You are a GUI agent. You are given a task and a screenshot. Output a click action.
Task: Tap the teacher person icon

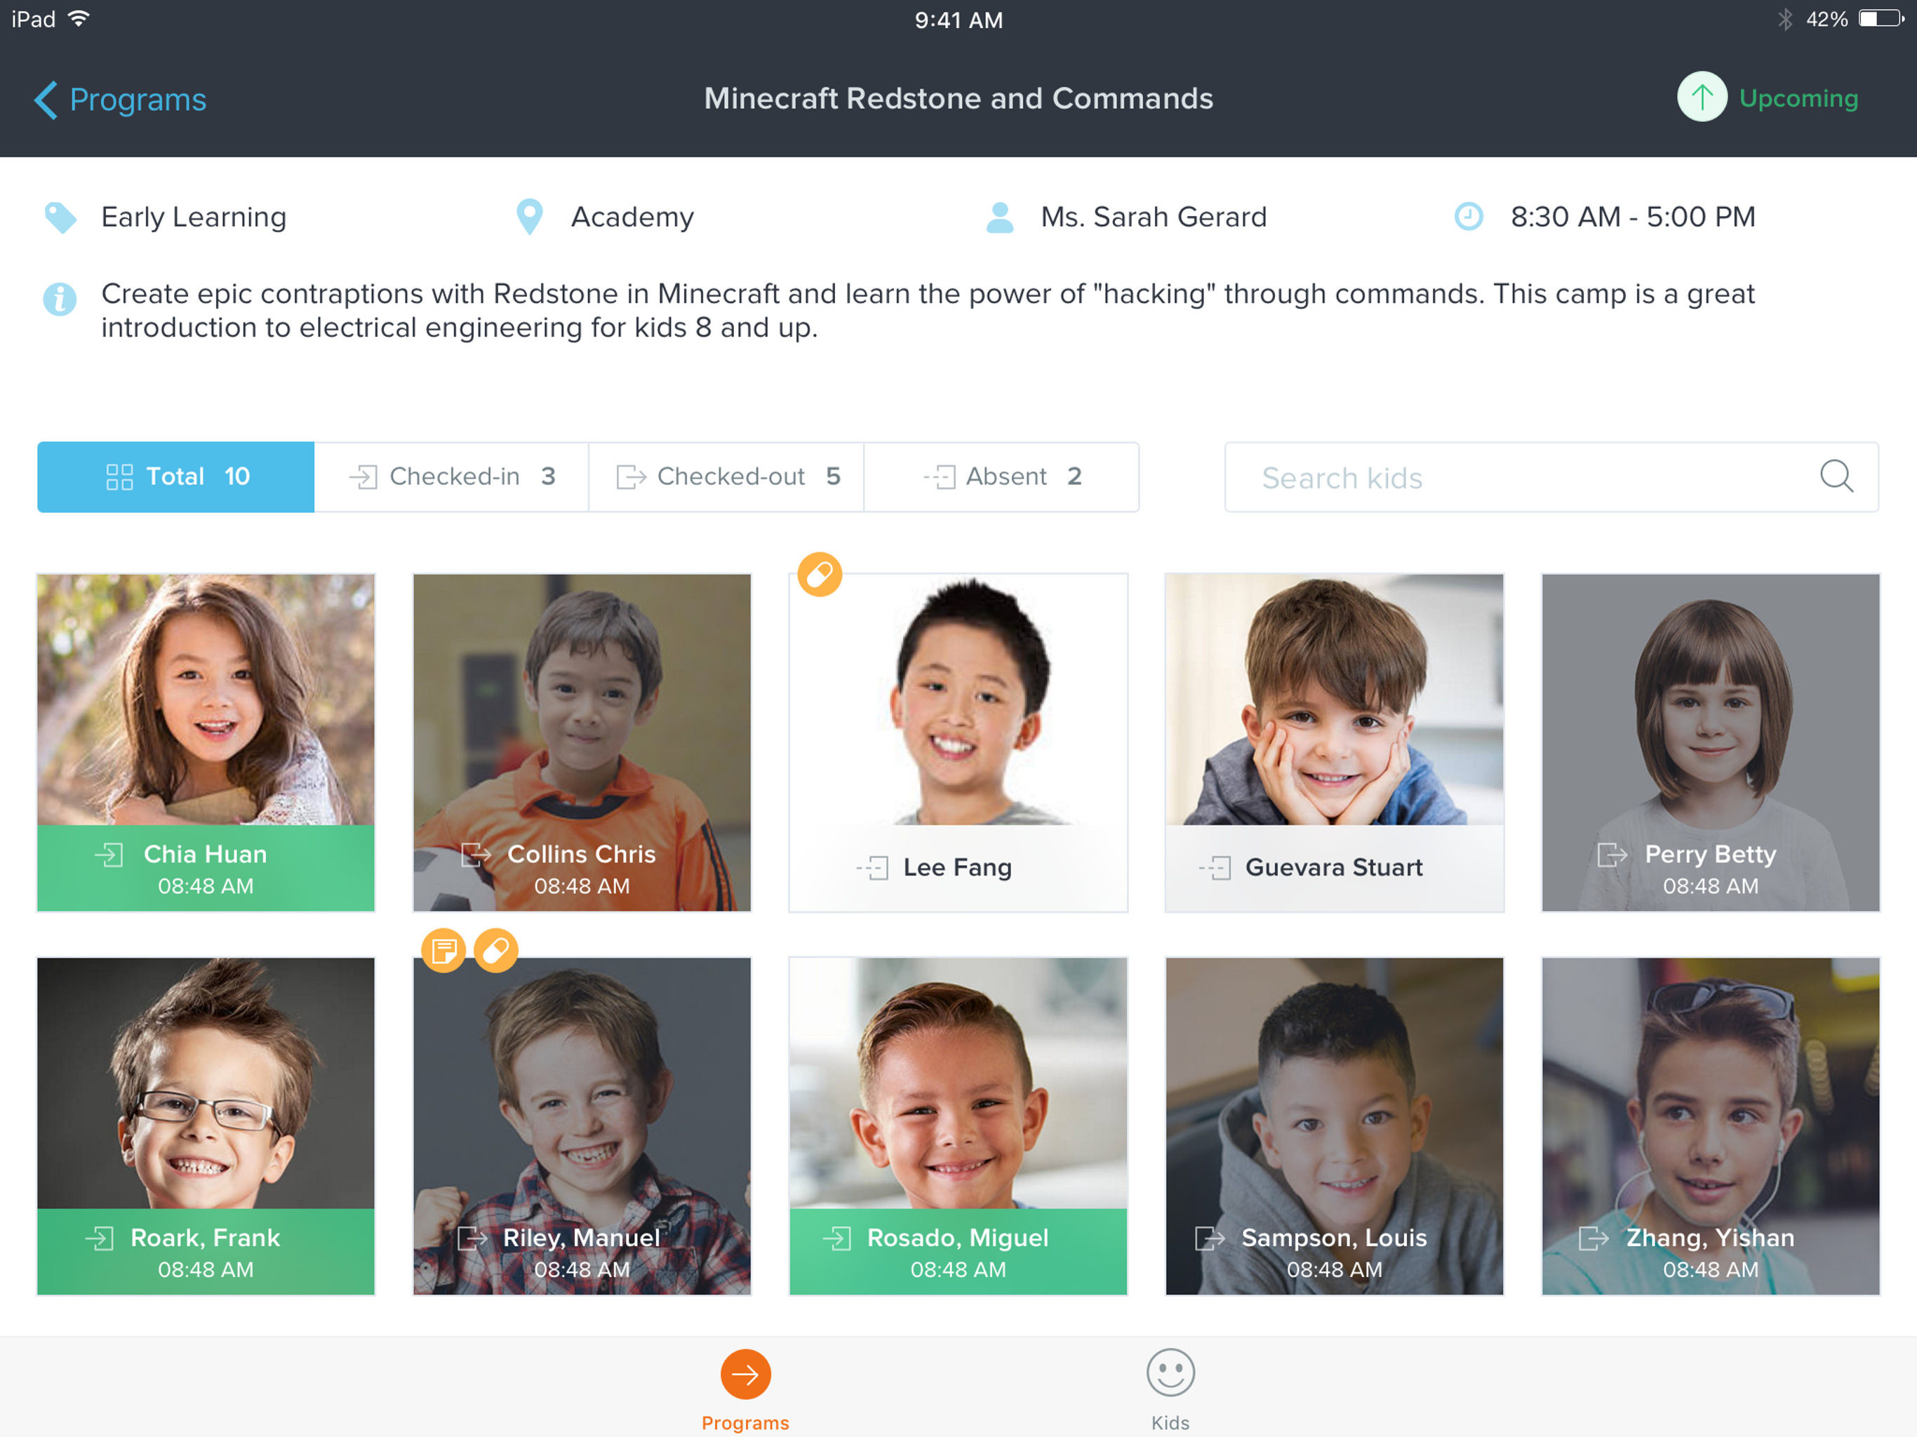click(999, 217)
